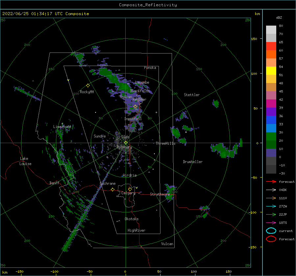Click the Sylvan label
Viewport: 296px width, 276px height.
(126, 97)
